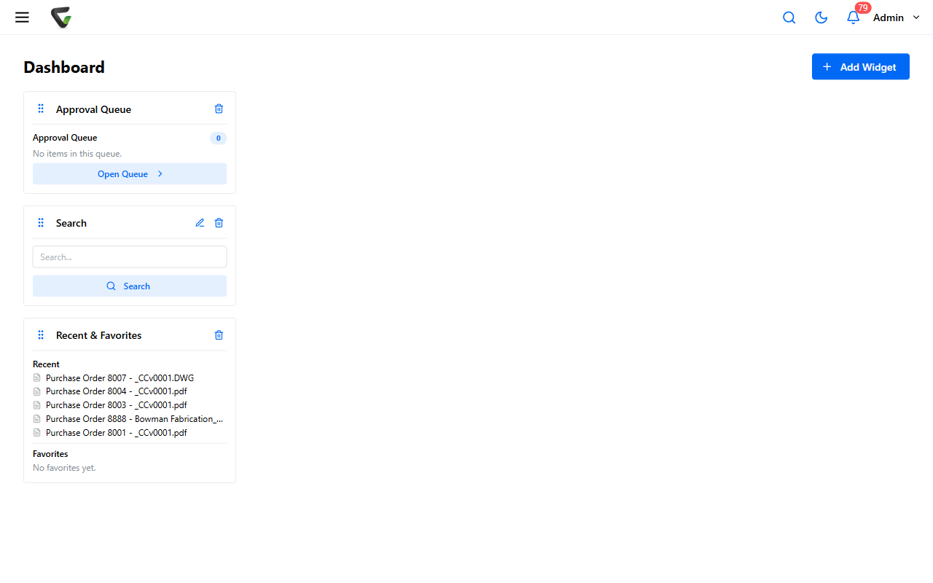Viewport: 933px width, 583px height.
Task: Click the Recent section label
Action: pos(46,364)
